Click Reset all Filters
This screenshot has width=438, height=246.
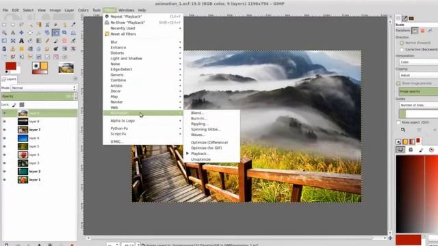pyautogui.click(x=143, y=34)
